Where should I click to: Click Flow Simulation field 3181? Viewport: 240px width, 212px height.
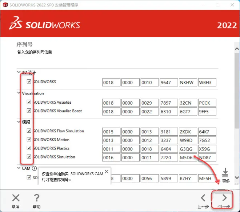[169, 132]
